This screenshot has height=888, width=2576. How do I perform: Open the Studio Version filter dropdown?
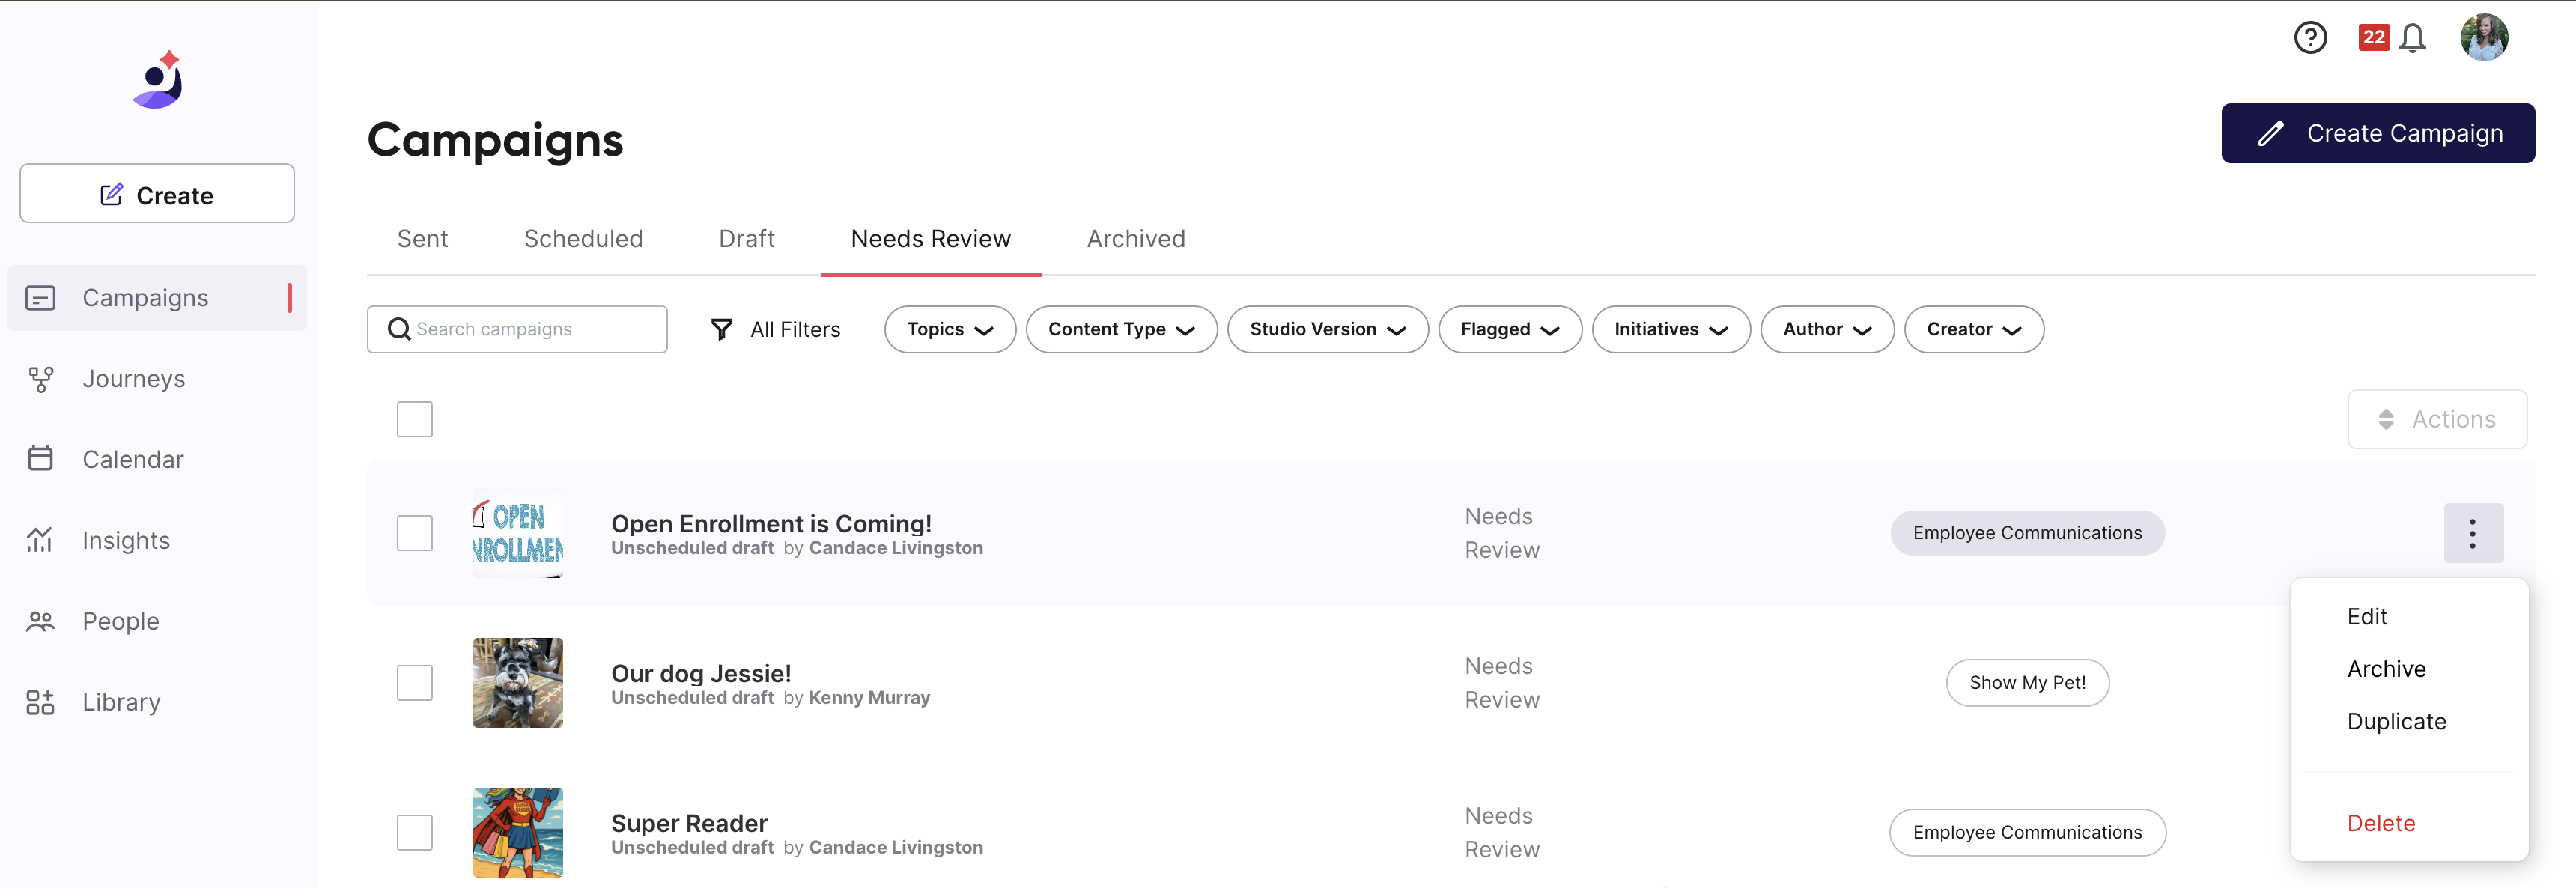coord(1328,330)
